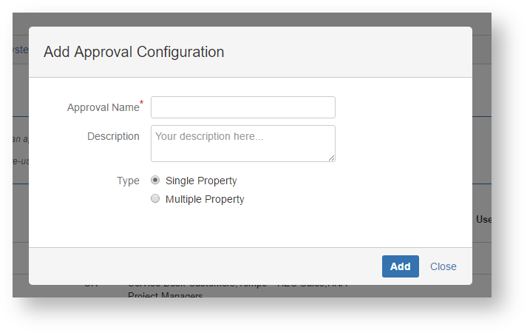This screenshot has height=333, width=527.
Task: Focus the Description text area
Action: pos(242,143)
